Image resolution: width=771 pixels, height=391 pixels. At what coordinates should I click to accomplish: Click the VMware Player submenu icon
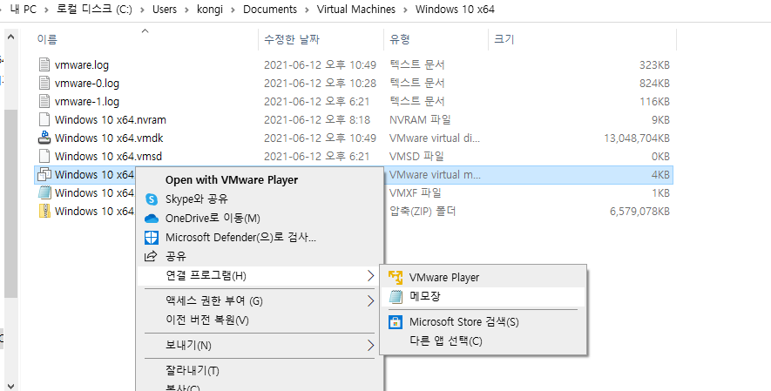pyautogui.click(x=396, y=278)
